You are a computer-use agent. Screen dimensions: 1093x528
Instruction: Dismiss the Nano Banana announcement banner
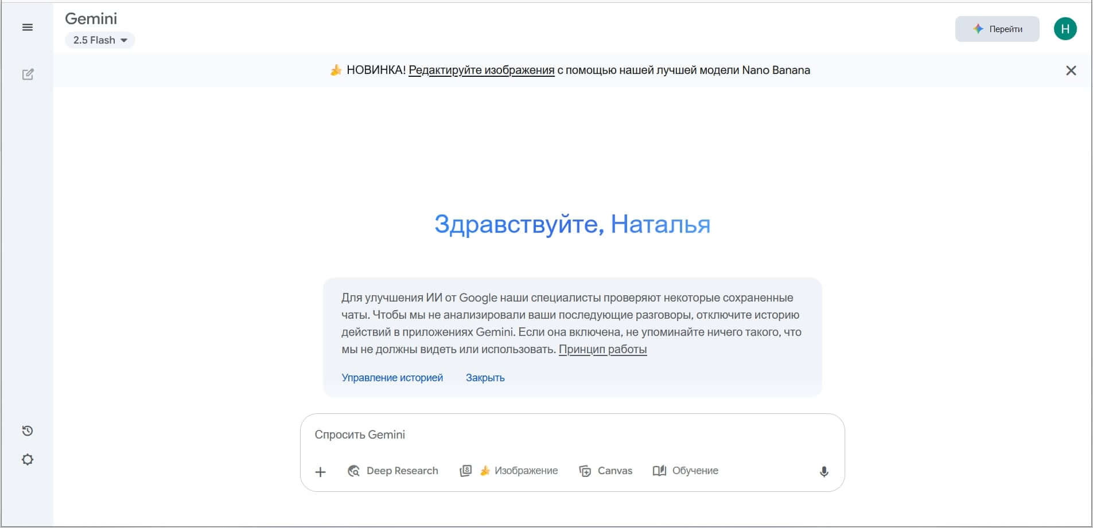click(1071, 71)
